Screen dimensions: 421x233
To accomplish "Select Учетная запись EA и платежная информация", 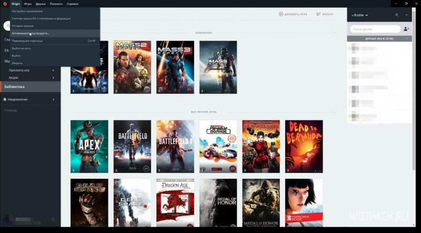I will tap(55, 18).
